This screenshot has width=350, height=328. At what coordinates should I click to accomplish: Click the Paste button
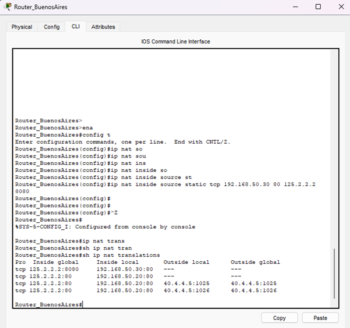320,318
